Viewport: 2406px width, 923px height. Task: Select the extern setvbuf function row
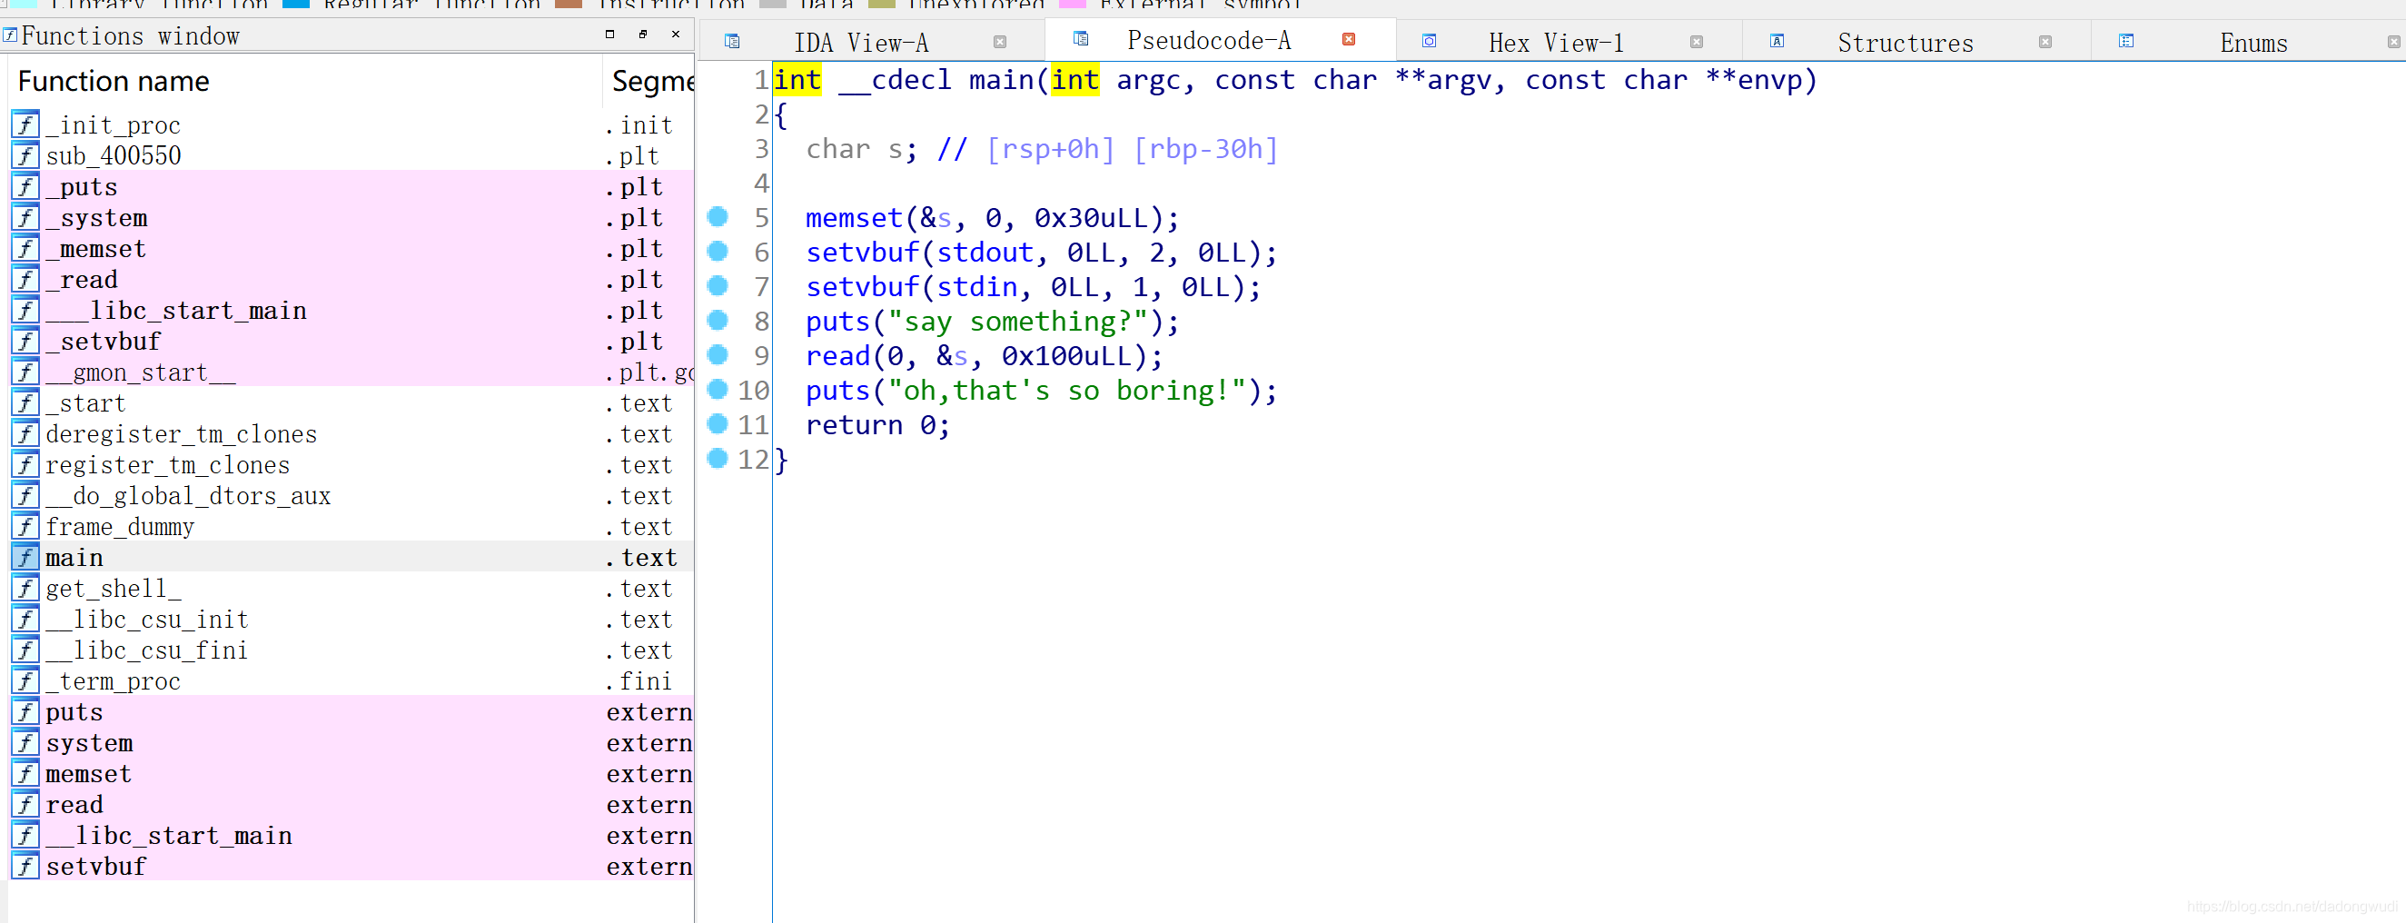(x=352, y=864)
